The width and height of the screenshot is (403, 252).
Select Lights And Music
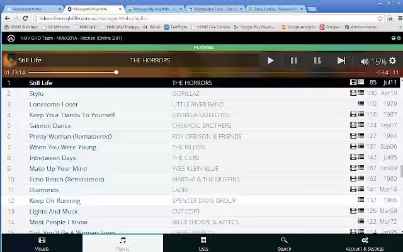54,212
